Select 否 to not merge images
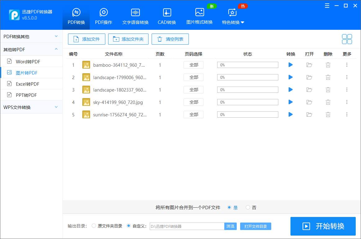This screenshot has height=239, width=361. tap(248, 207)
